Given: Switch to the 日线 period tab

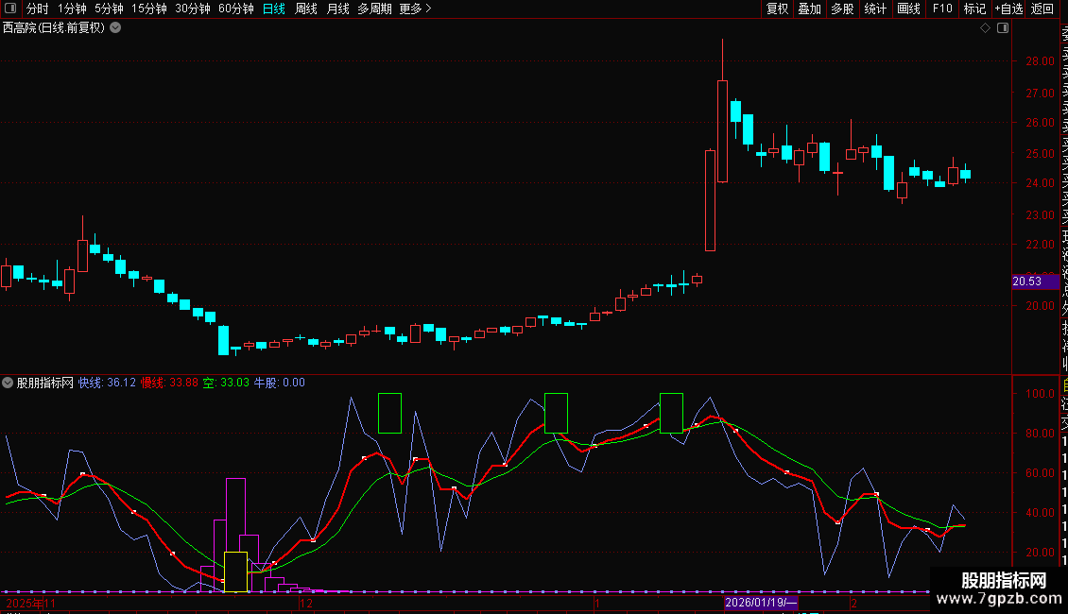Looking at the screenshot, I should (x=274, y=9).
